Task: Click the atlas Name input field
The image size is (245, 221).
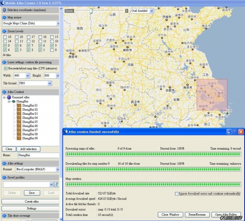Action: point(38,155)
